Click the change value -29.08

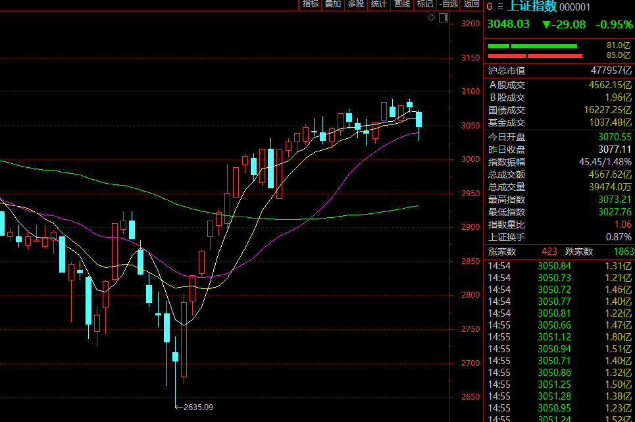564,25
